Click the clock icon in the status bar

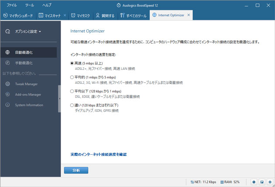coord(254,182)
